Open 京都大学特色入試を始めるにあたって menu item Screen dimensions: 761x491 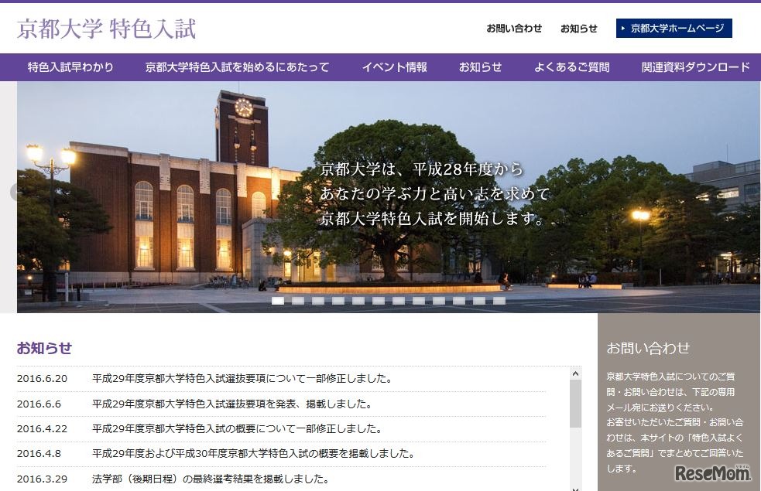[x=238, y=67]
